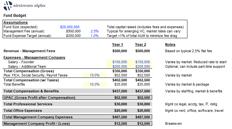Image resolution: width=232 pixels, height=129 pixels.
Task: Edit the 15.0% payroll tax rate cell
Action: click(95, 76)
